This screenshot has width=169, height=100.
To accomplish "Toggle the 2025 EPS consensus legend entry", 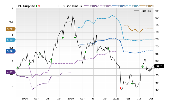I will click(x=105, y=6).
